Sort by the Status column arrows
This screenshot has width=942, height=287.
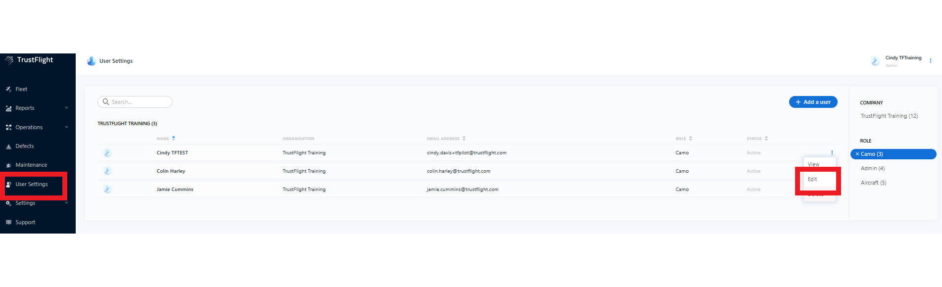(x=766, y=139)
